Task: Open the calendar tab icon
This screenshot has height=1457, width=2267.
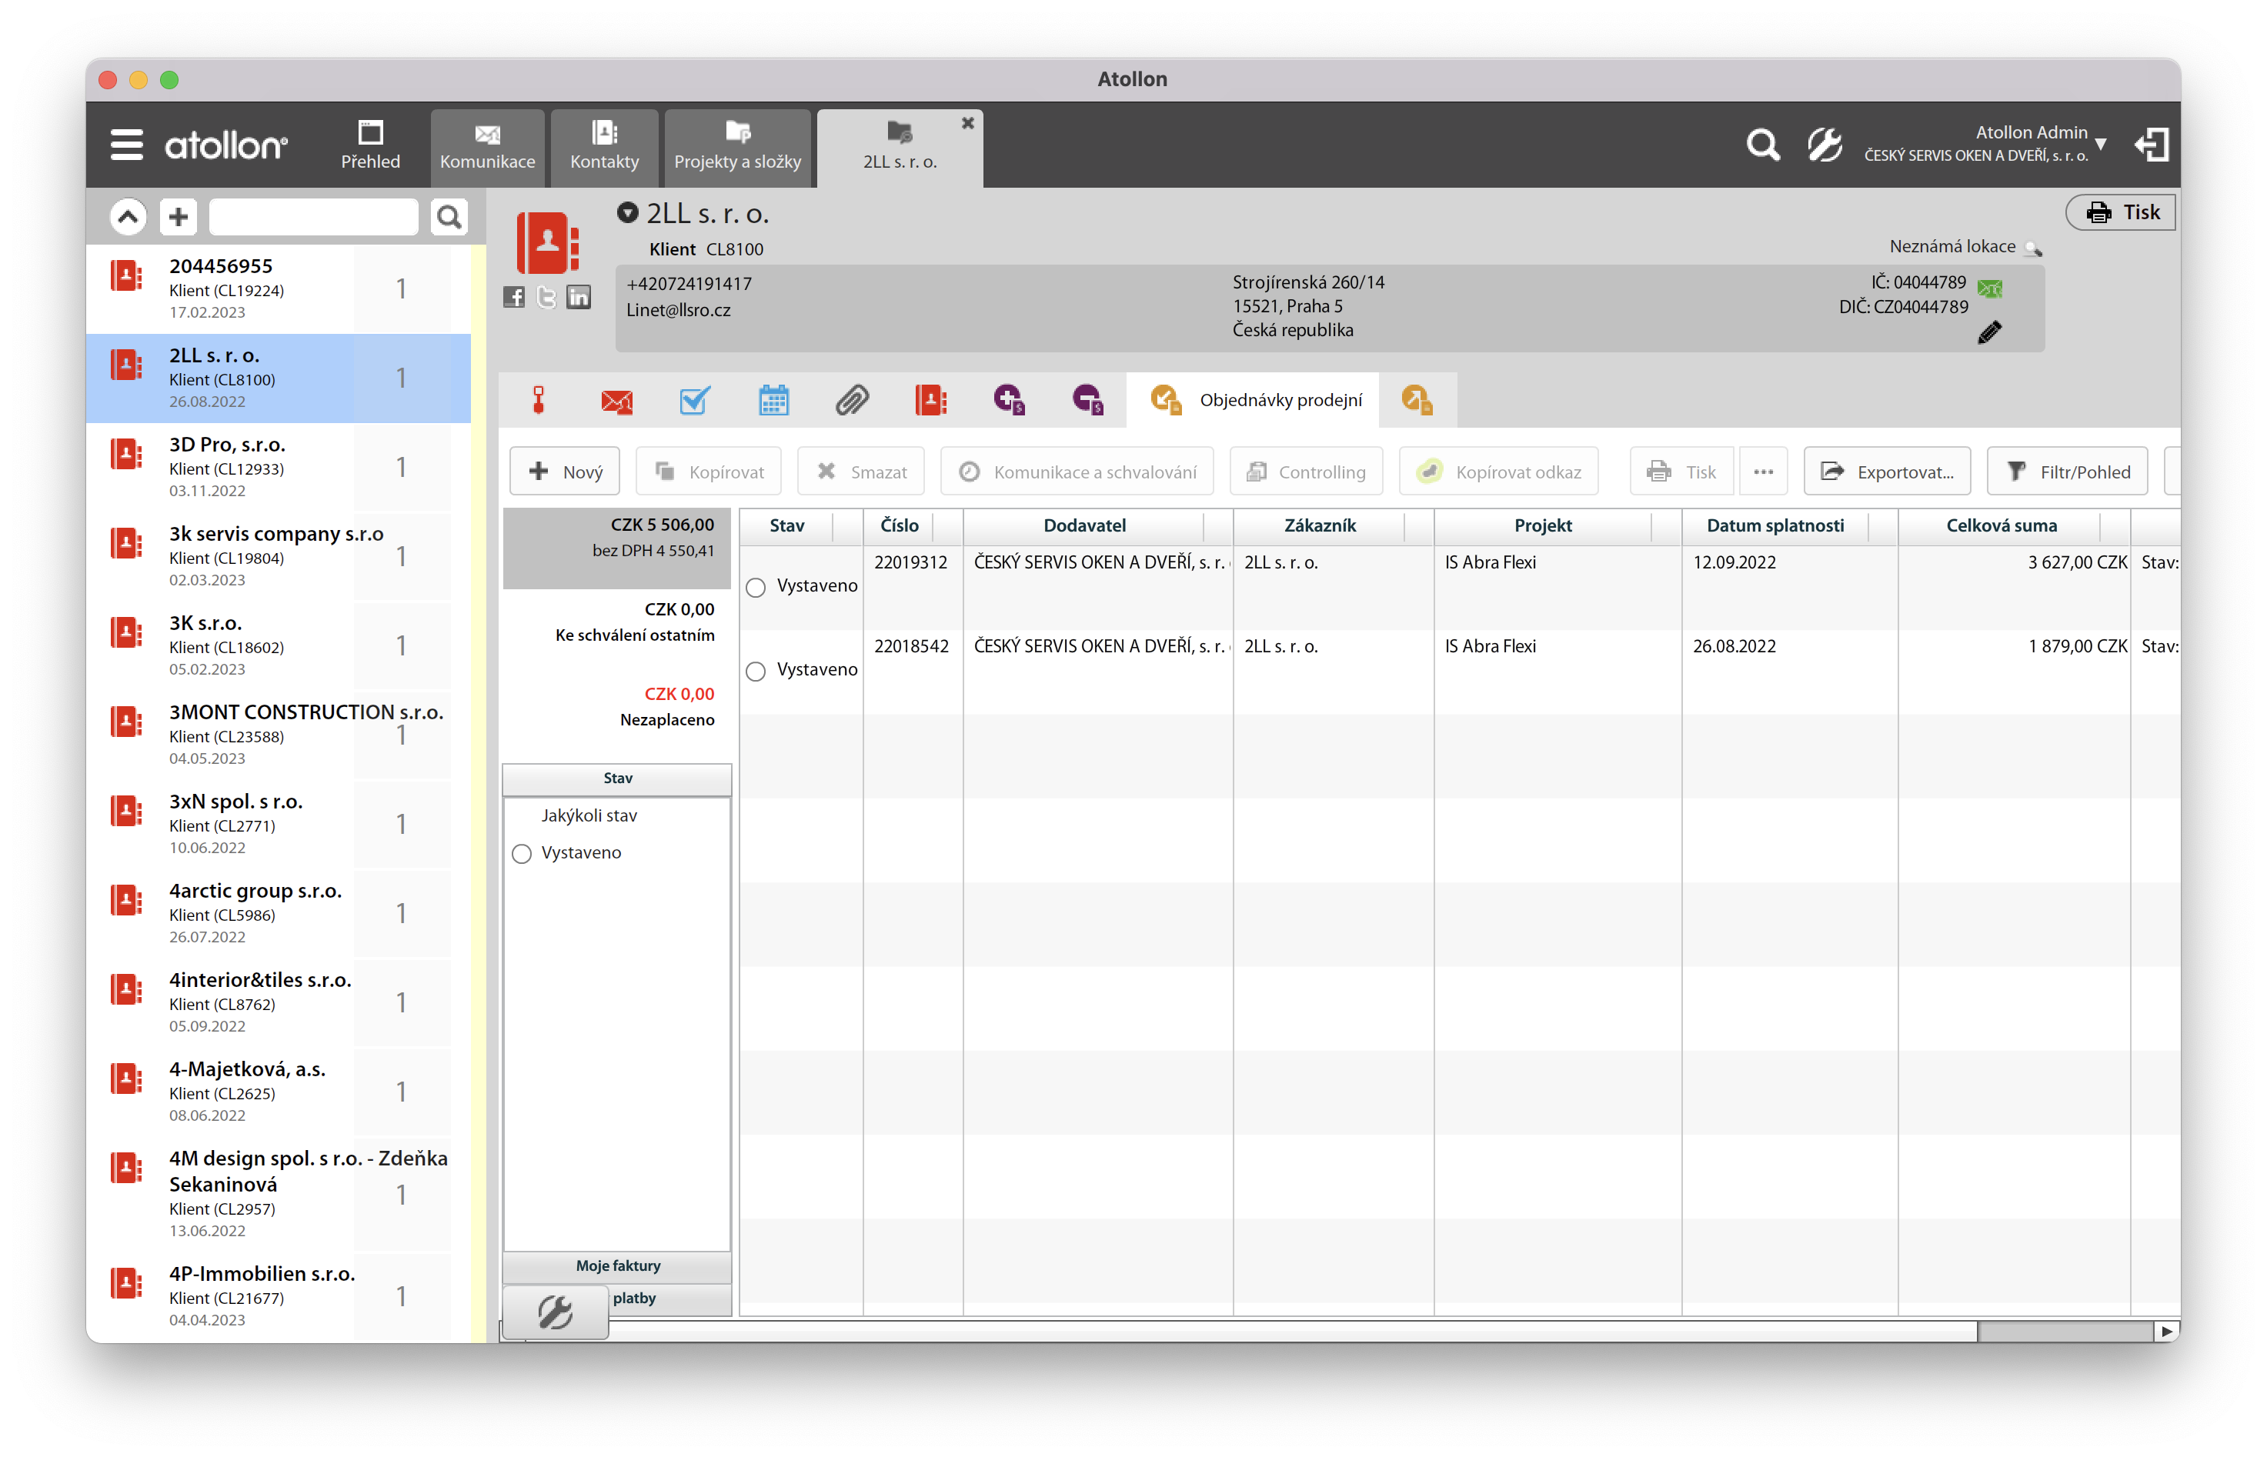Action: coord(773,401)
